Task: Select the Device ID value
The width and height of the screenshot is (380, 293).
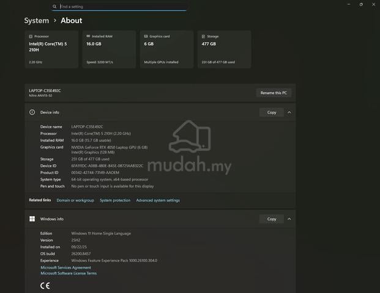Action: [107, 166]
